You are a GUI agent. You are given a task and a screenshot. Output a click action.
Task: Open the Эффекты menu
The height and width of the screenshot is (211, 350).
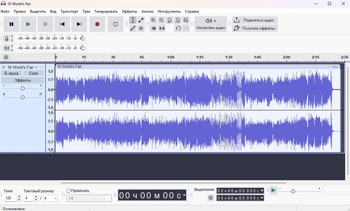(129, 11)
